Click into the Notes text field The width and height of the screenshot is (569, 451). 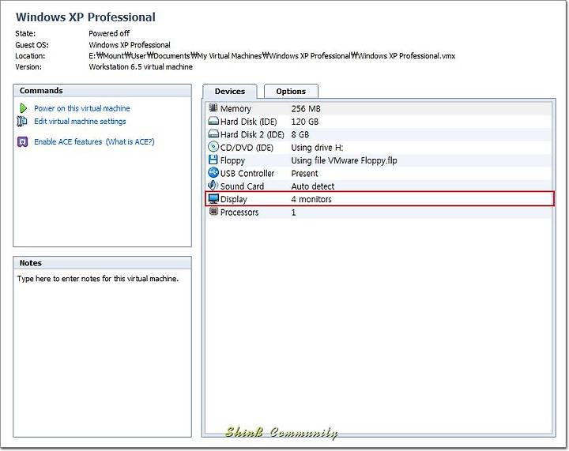tap(102, 353)
